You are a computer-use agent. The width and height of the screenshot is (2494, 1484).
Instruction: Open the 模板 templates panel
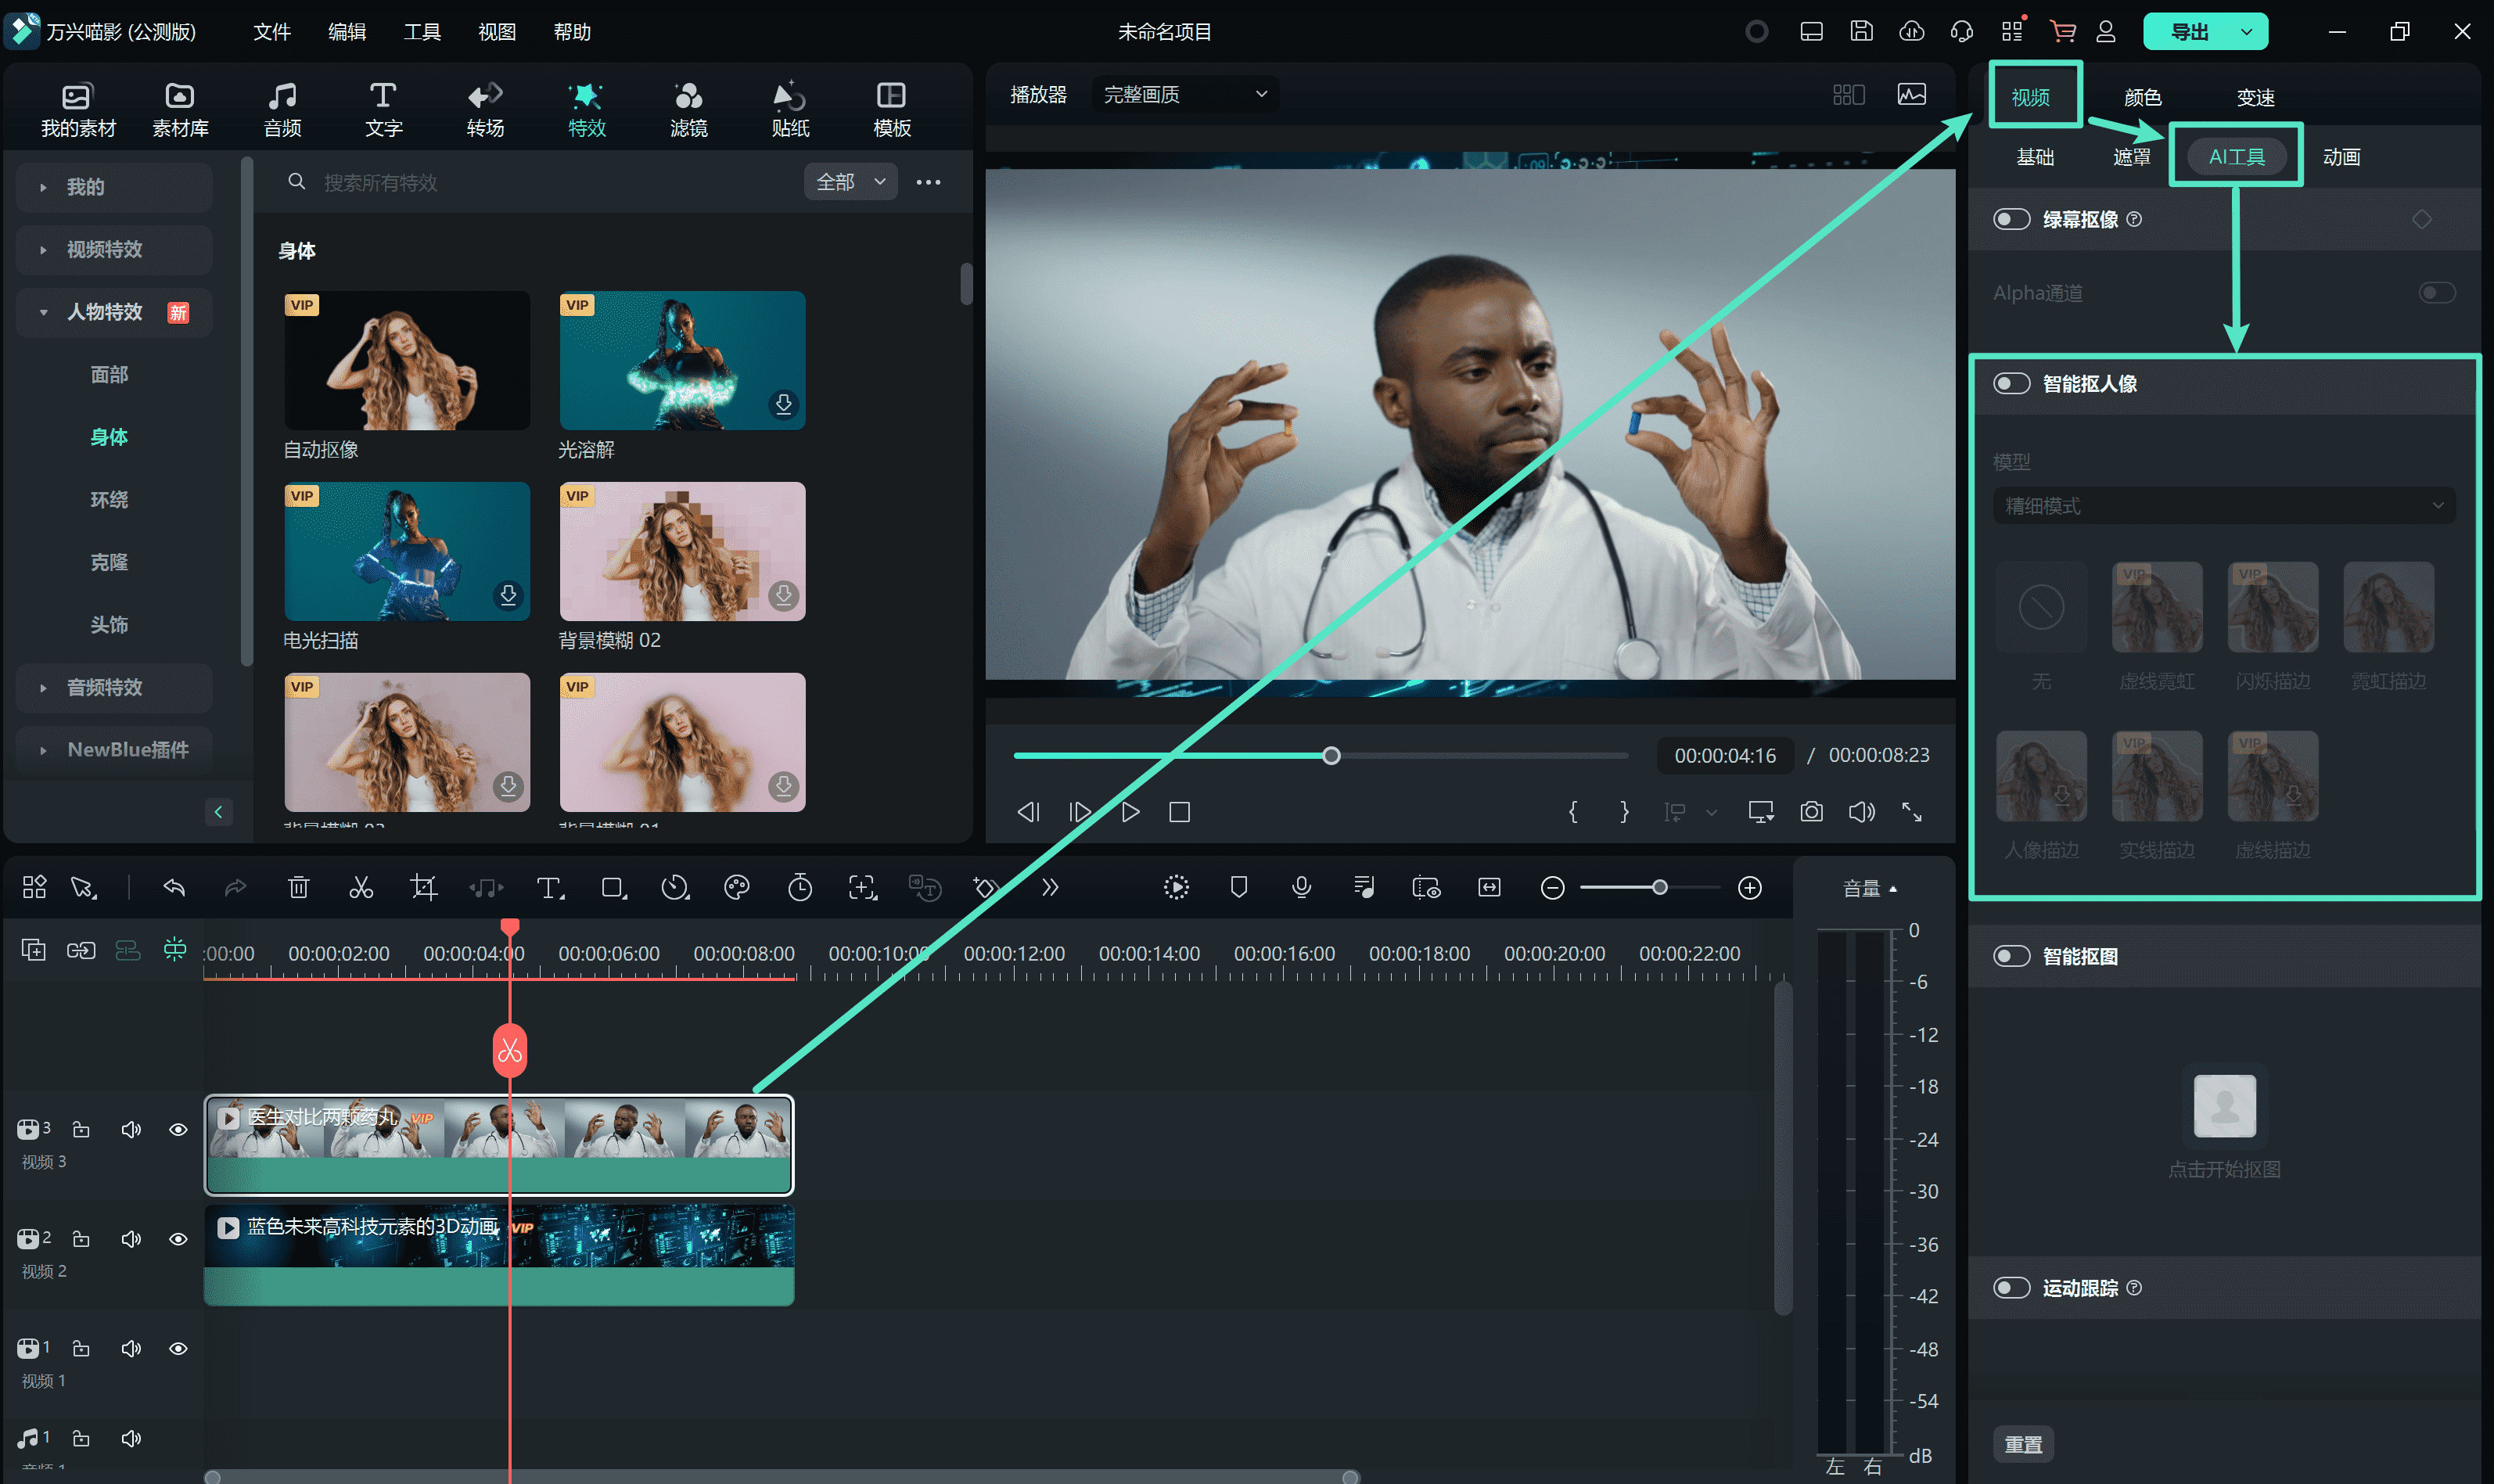point(891,109)
